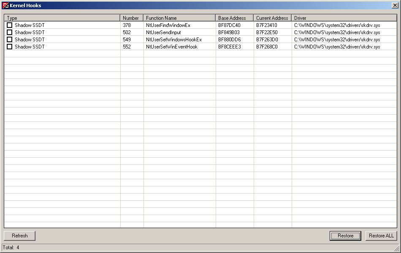Sort by Current Address column header

pos(273,18)
